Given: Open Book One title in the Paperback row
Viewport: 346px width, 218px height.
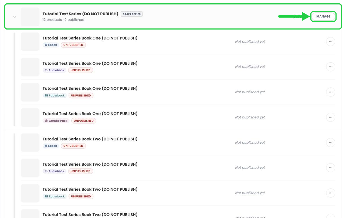Looking at the screenshot, I should [90, 88].
